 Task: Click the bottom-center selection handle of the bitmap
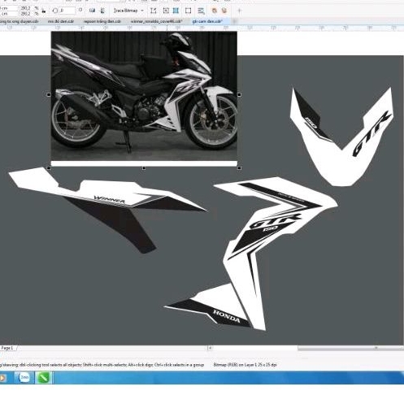pos(144,168)
